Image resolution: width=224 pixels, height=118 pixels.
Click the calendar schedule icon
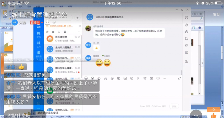tap(125, 78)
